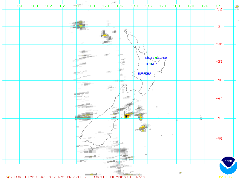Click the RUAPEHU volcano label
Screen dimensions: 239x179
pos(144,73)
